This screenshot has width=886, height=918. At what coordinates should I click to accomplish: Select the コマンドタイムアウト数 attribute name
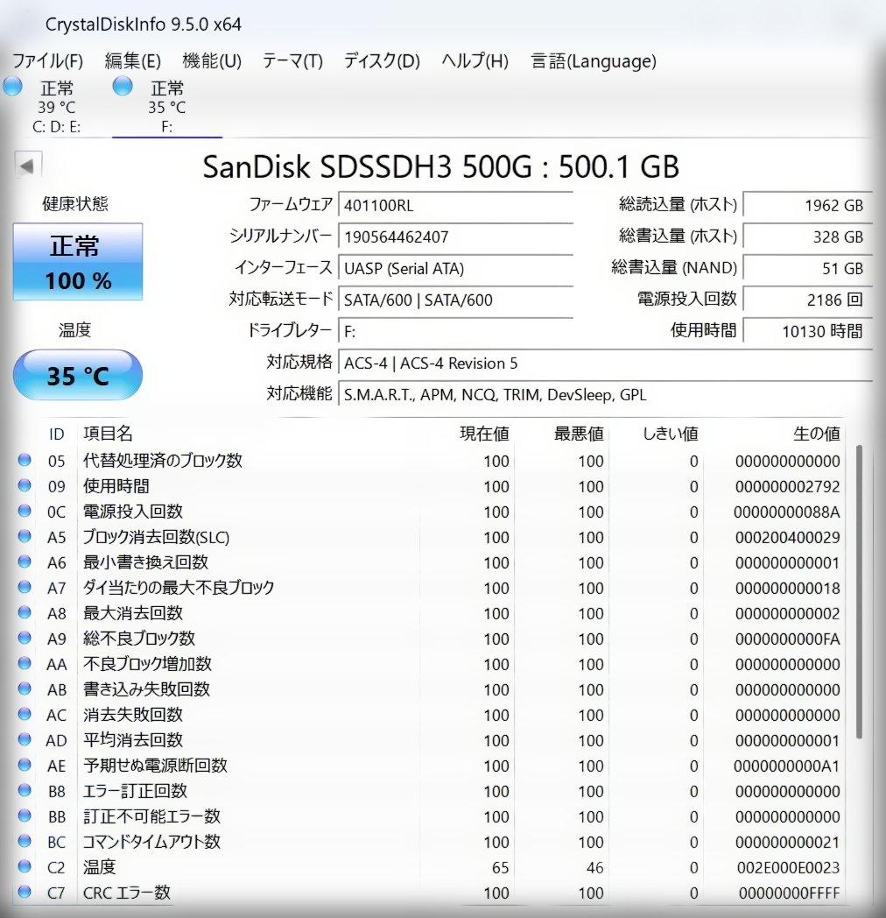pos(151,842)
